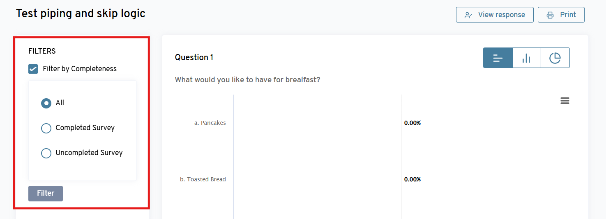Choose the Uncompleted Survey radio option
This screenshot has height=219, width=606.
pyautogui.click(x=46, y=153)
